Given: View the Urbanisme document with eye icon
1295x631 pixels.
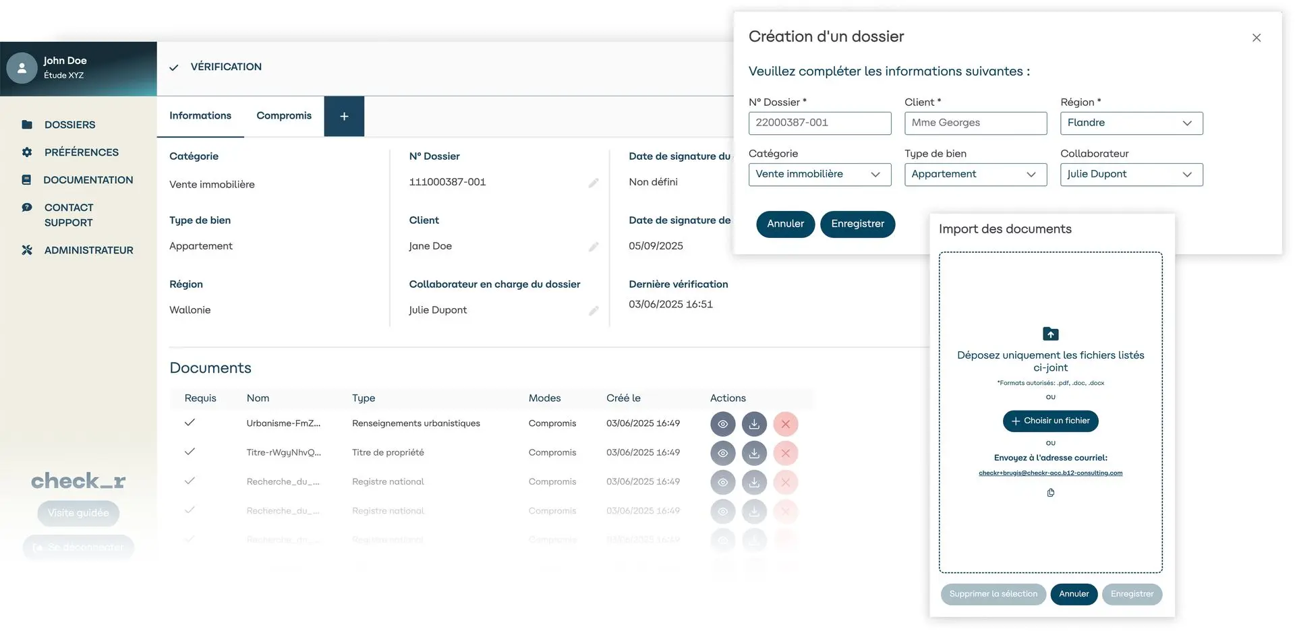Looking at the screenshot, I should point(722,424).
